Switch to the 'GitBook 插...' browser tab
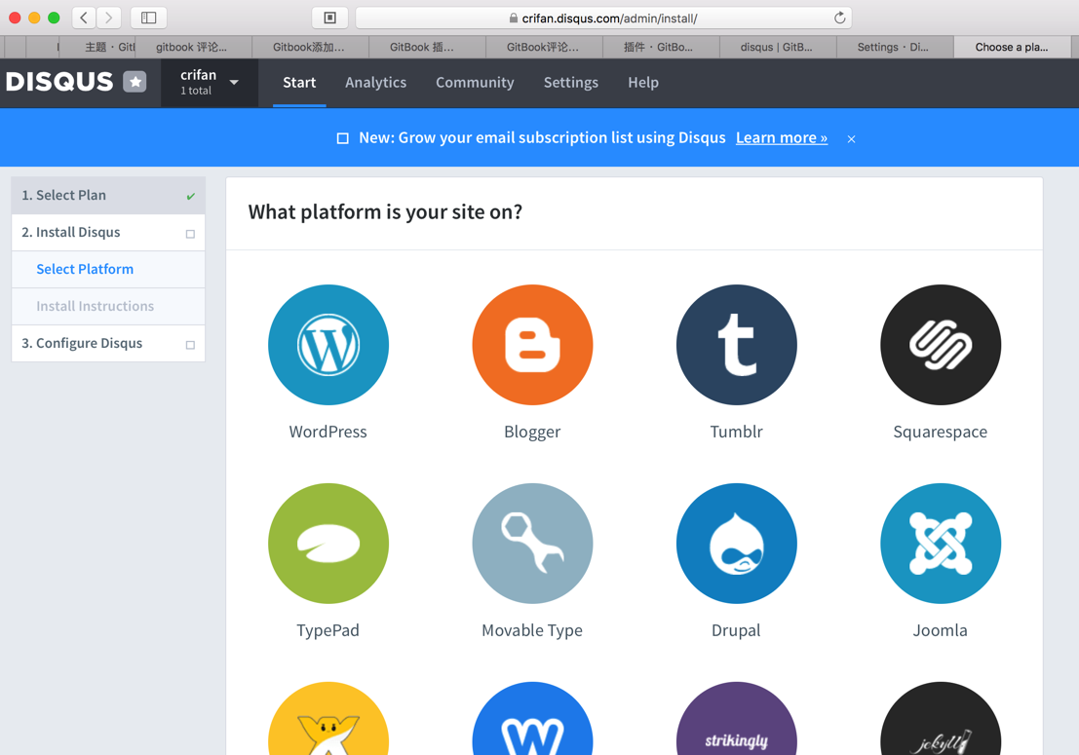This screenshot has width=1079, height=755. click(x=427, y=47)
